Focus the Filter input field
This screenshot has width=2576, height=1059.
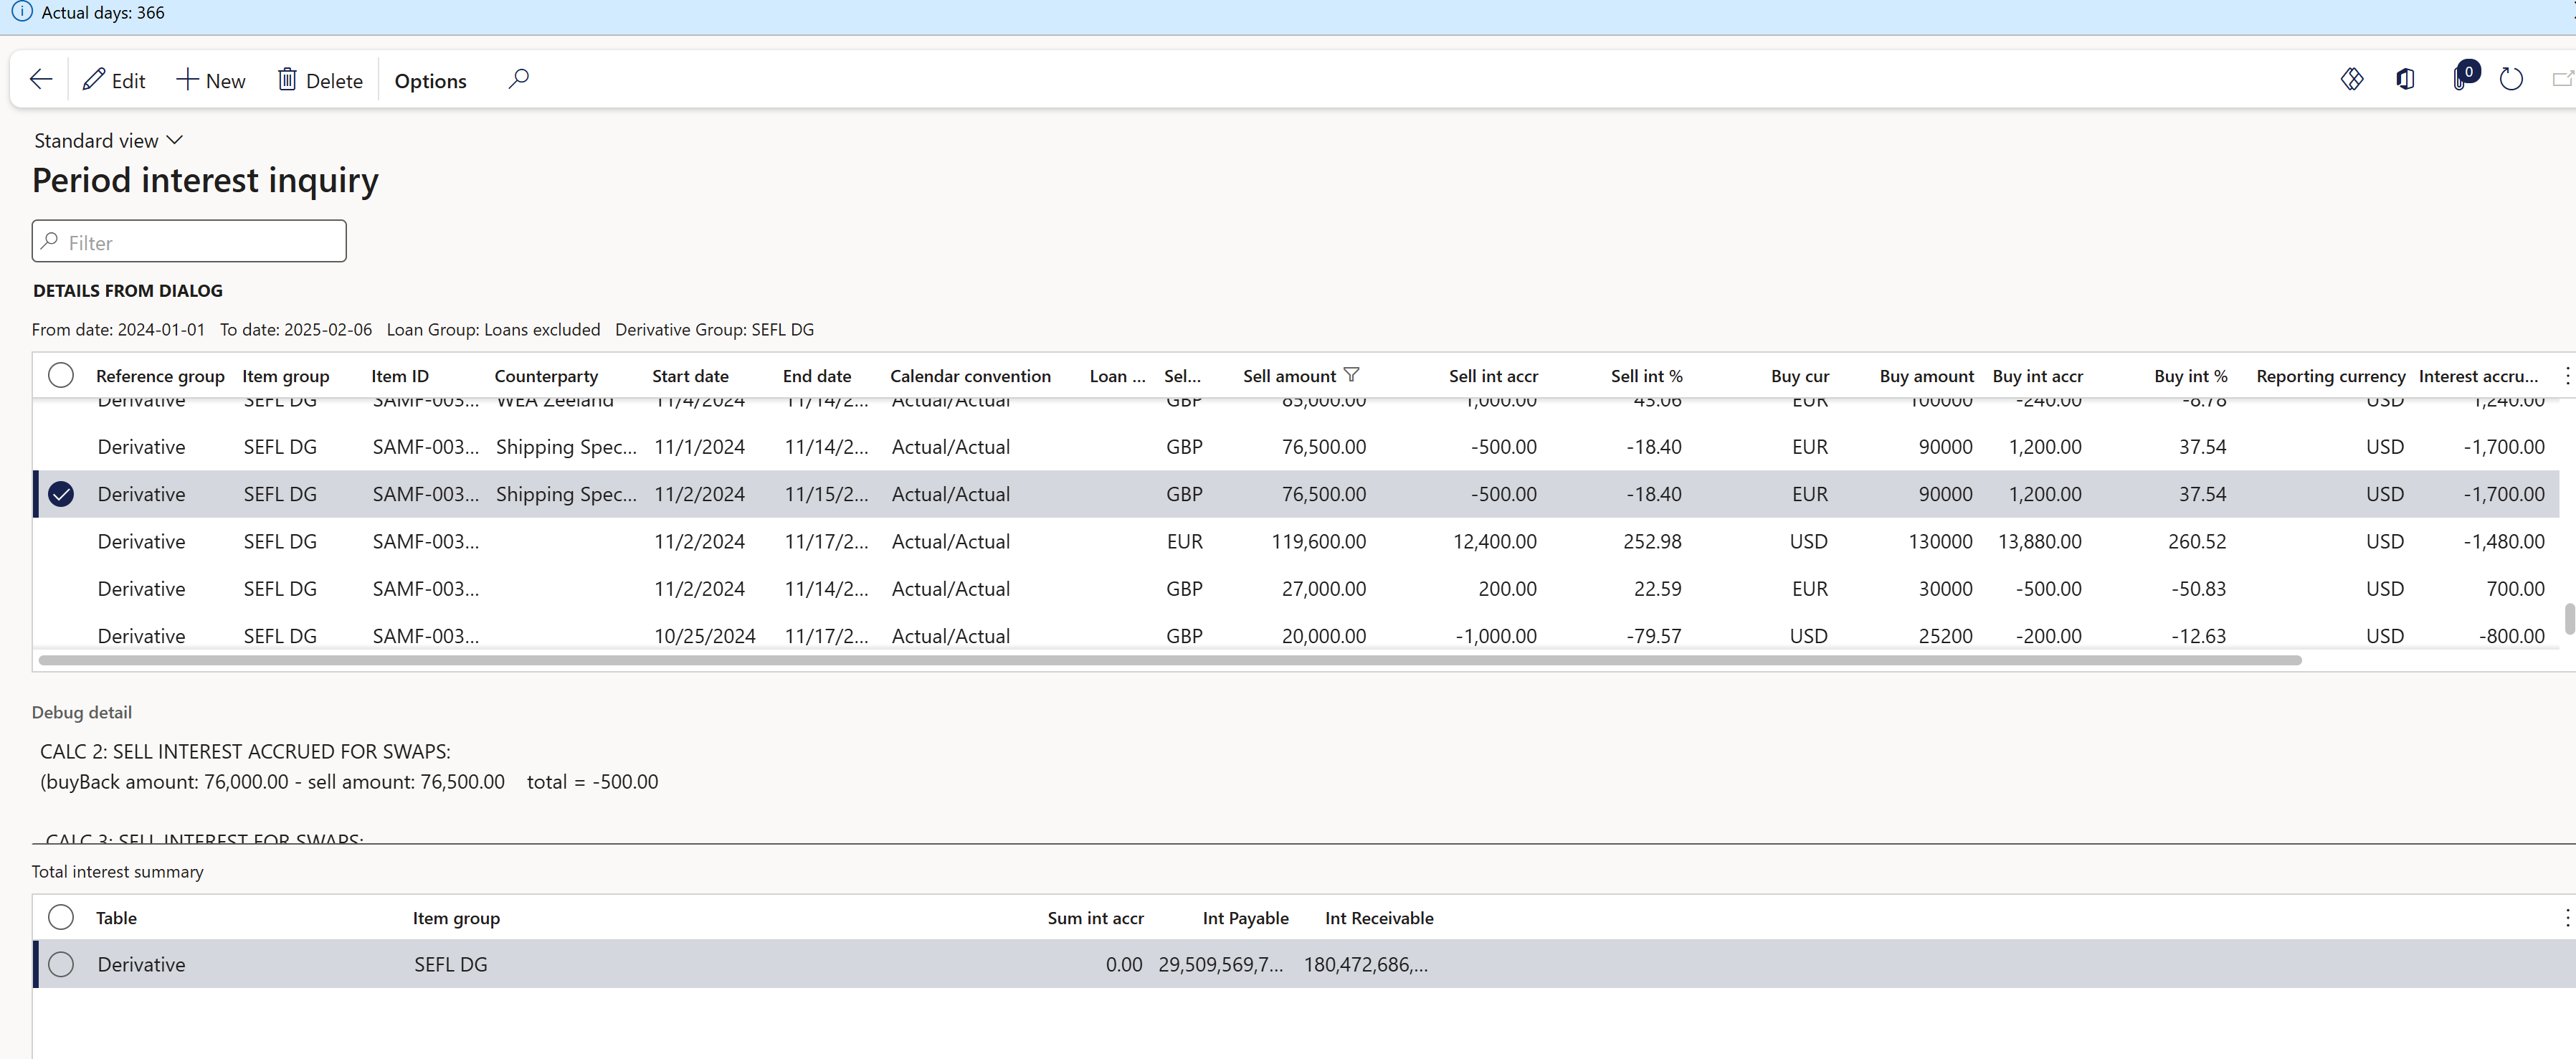coord(189,241)
